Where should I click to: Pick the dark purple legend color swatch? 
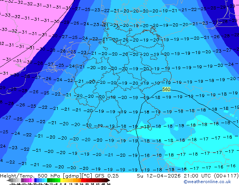[x=22, y=180]
